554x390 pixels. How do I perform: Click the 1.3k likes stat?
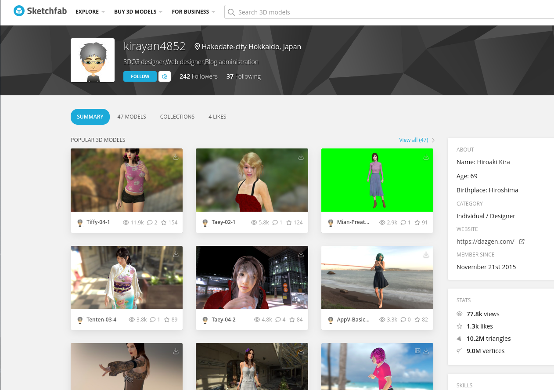click(x=479, y=326)
